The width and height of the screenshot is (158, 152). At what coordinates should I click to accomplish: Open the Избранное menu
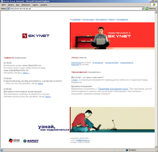click(26, 5)
